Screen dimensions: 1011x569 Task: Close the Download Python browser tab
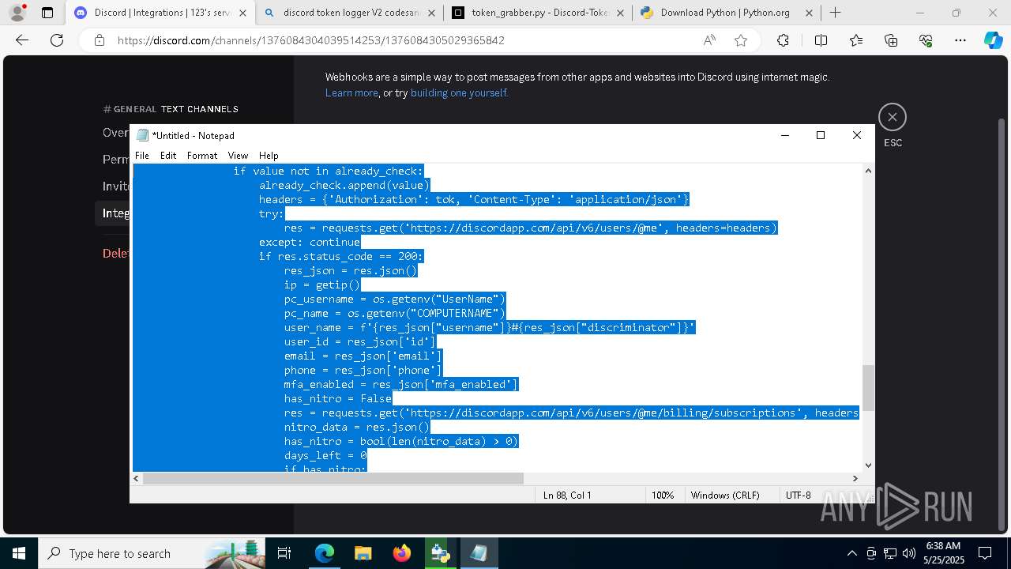pos(809,13)
